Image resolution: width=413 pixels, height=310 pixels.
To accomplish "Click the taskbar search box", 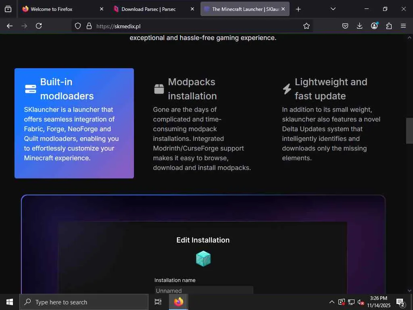I will [x=84, y=302].
